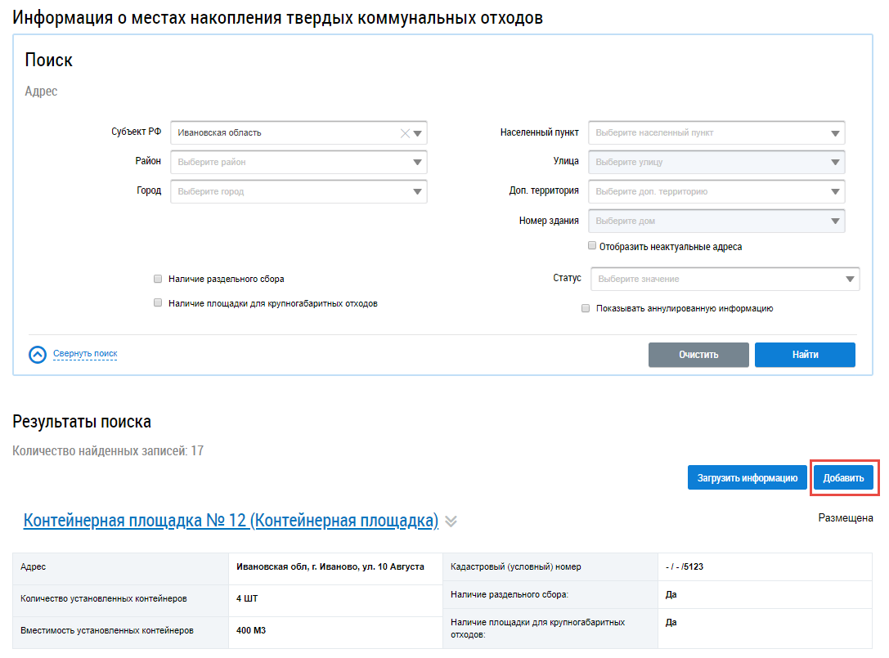Check Наличие площадки для крупногабаритных отходов
889x658 pixels.
[x=158, y=303]
